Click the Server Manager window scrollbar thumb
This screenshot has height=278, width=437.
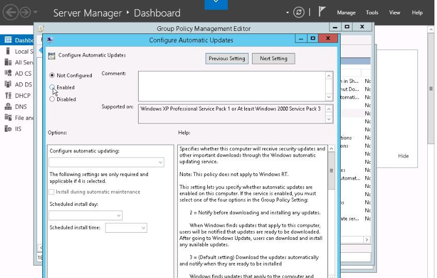coord(431,89)
